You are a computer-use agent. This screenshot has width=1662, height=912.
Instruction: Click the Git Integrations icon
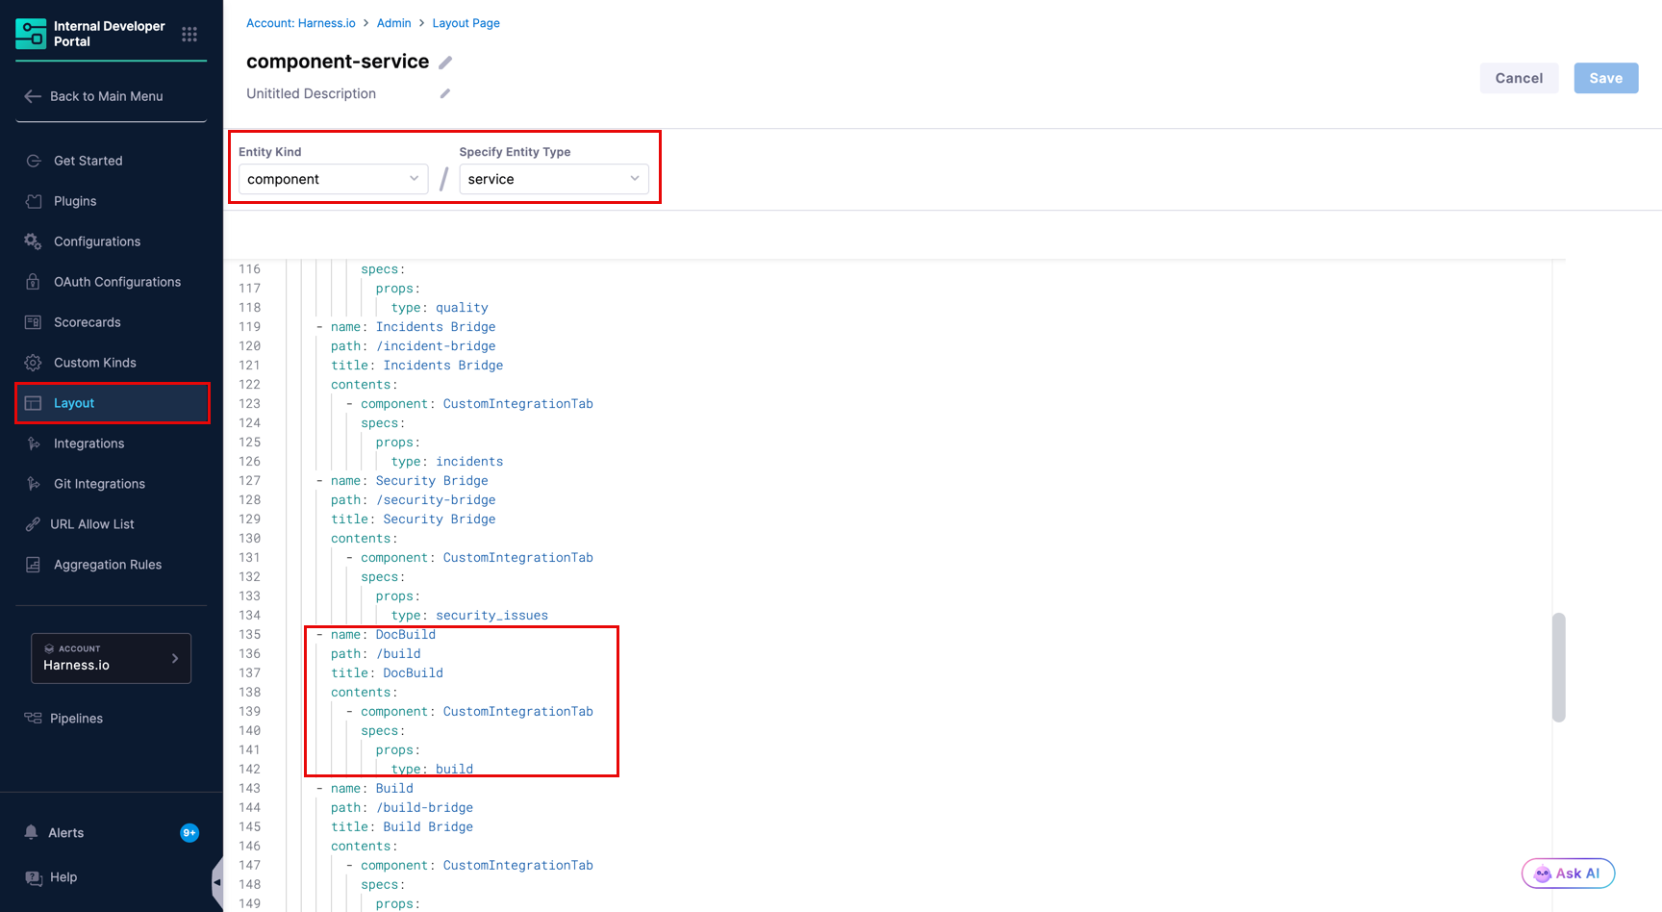click(34, 484)
